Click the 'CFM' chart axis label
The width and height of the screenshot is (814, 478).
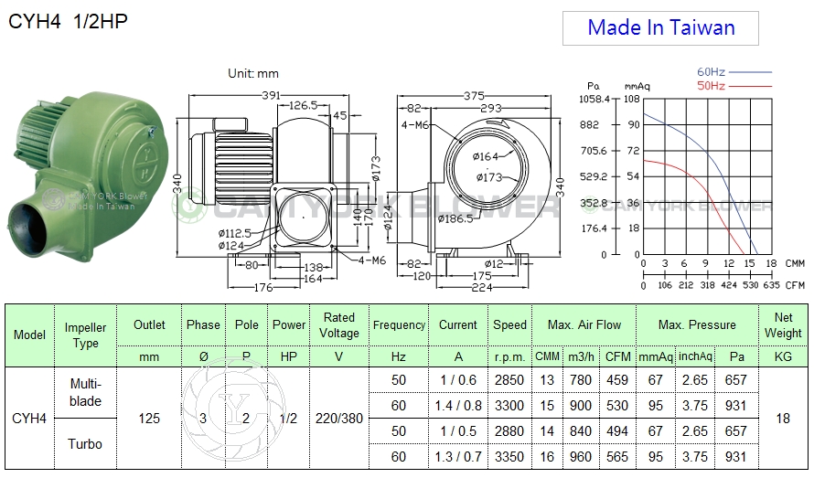coord(795,285)
